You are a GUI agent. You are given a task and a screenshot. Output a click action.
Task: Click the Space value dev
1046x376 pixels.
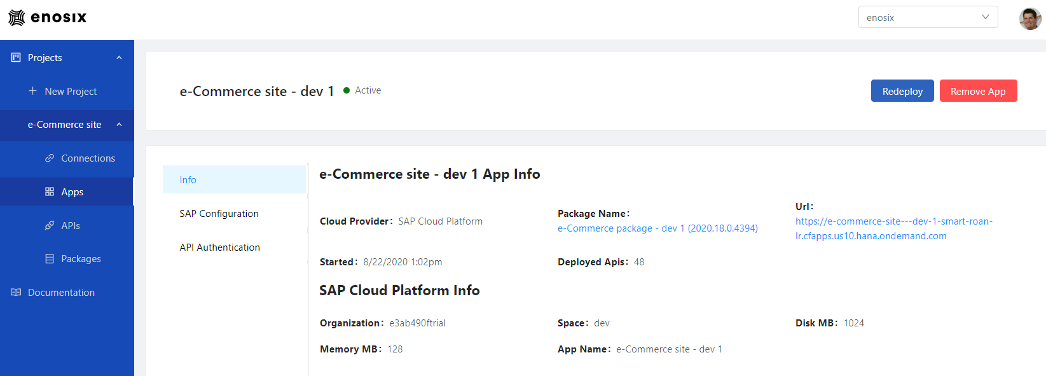(x=602, y=323)
